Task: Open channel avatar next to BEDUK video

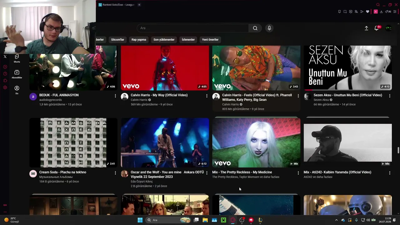Action: coord(33,97)
